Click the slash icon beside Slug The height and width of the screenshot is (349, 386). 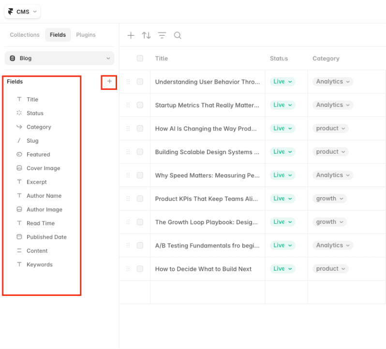(x=19, y=141)
